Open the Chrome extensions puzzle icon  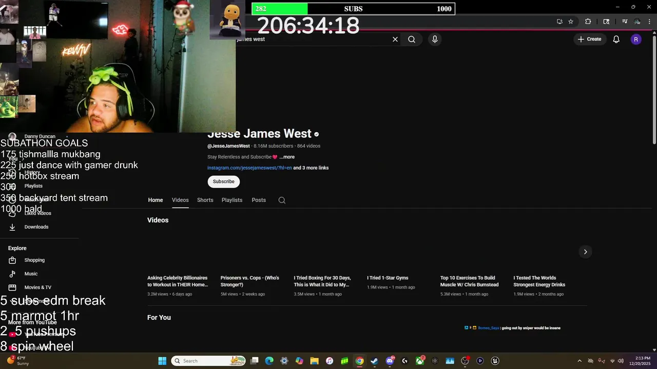(x=588, y=22)
